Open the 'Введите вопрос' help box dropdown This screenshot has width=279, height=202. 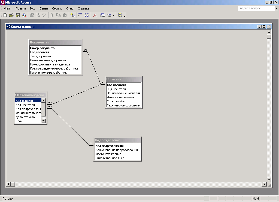tap(276, 8)
